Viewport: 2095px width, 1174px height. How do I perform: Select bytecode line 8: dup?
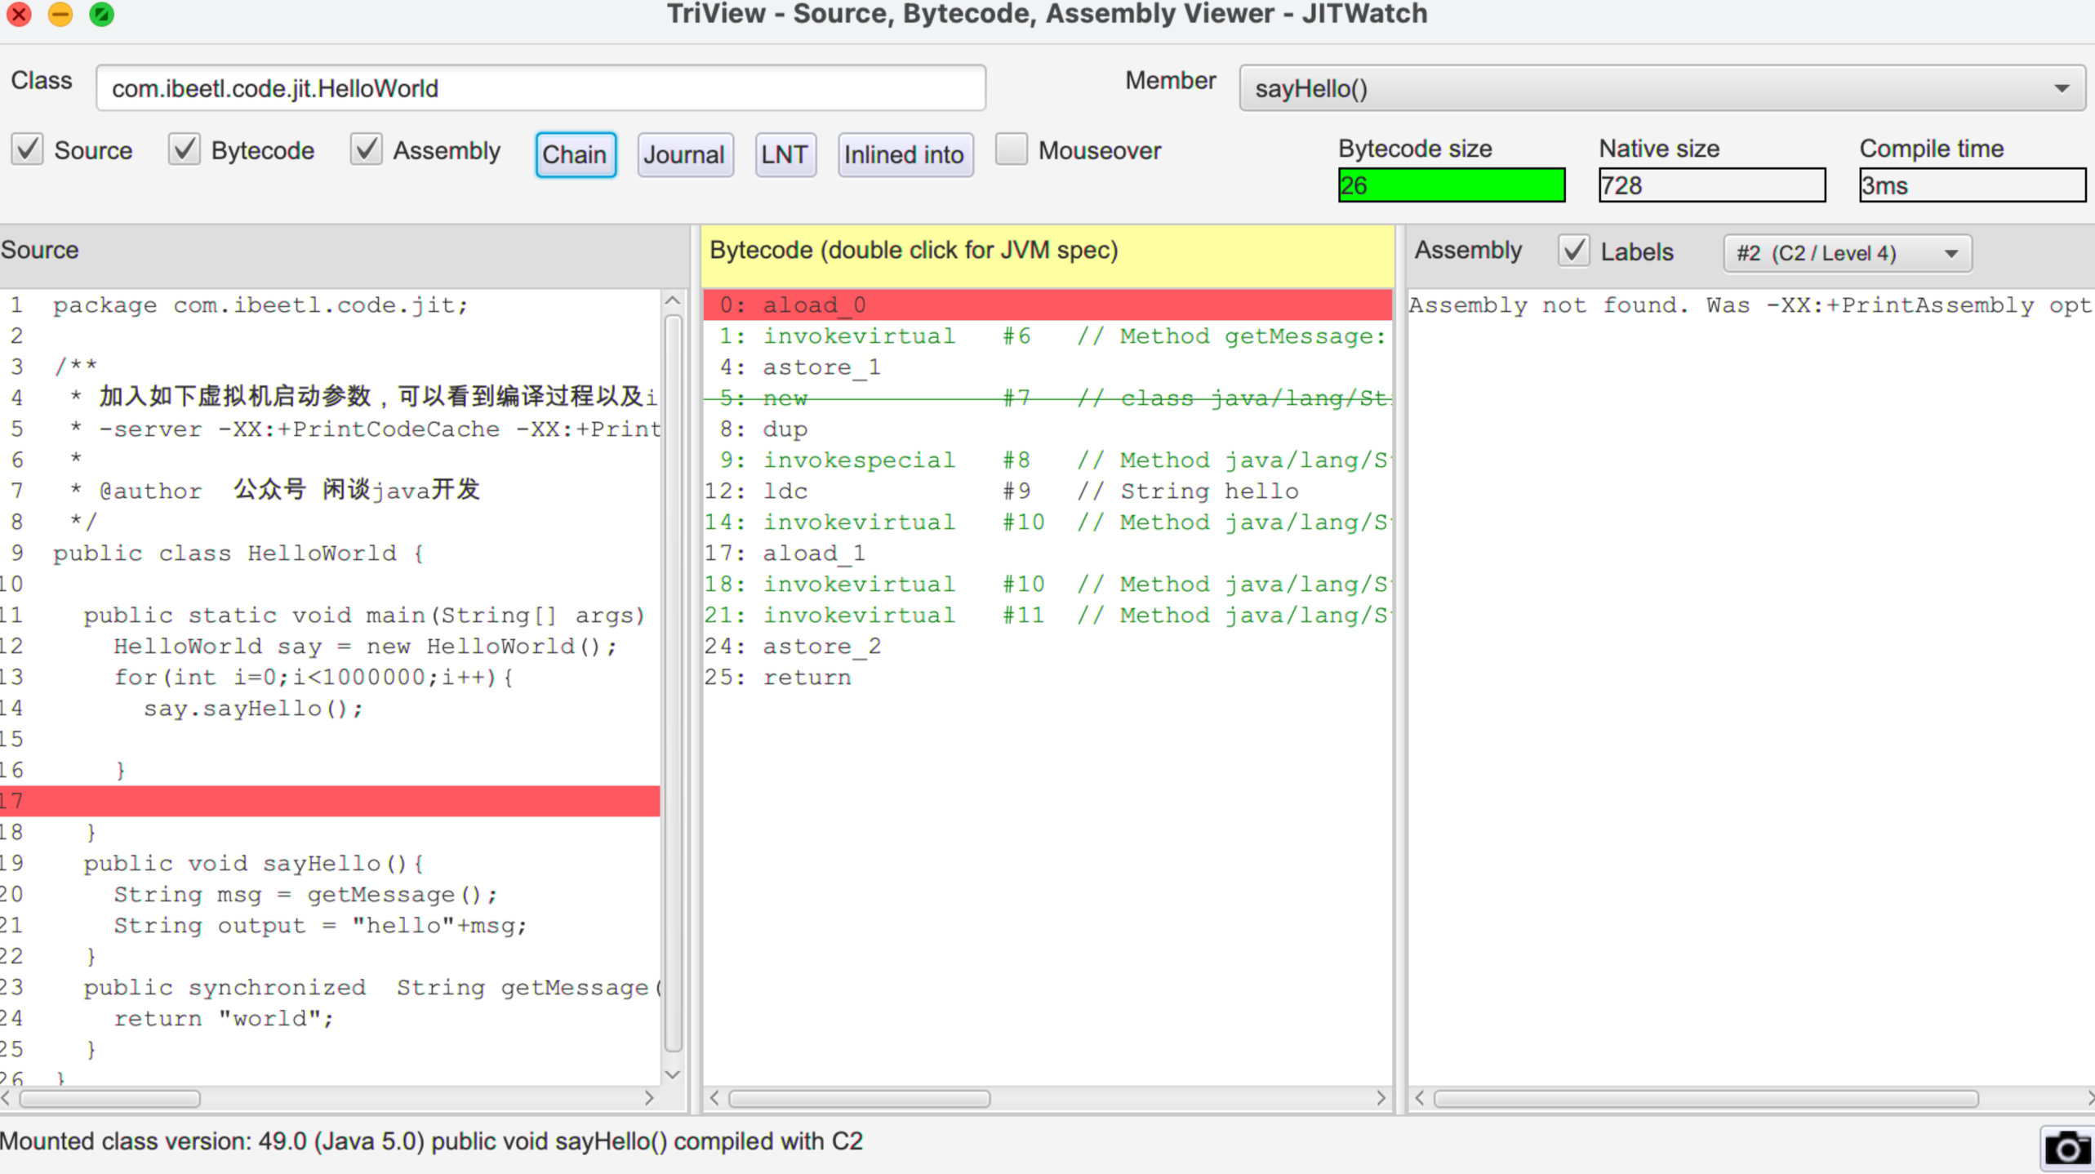pos(1047,429)
